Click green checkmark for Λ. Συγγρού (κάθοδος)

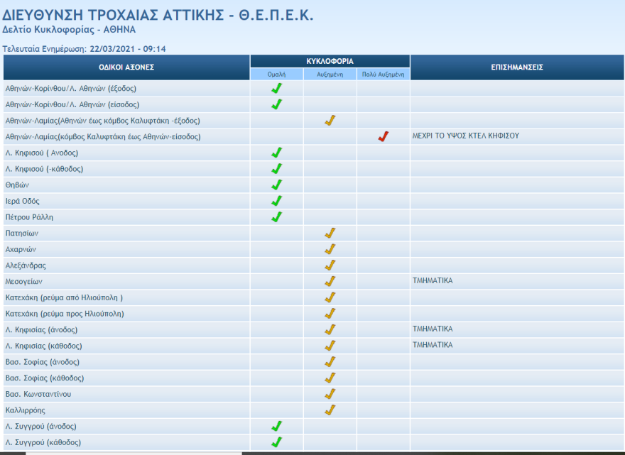(277, 442)
